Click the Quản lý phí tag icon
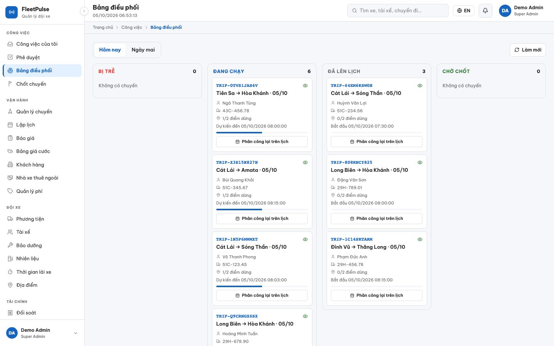This screenshot has width=554, height=346. tap(10, 191)
